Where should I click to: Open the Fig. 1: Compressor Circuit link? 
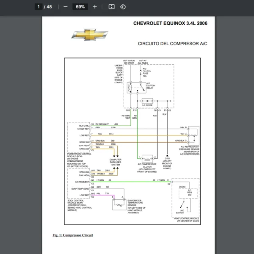[73, 235]
